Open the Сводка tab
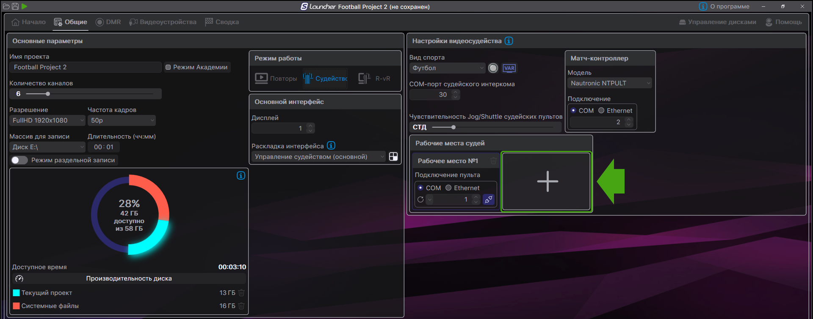Screen dimensions: 813x319 pyautogui.click(x=222, y=22)
